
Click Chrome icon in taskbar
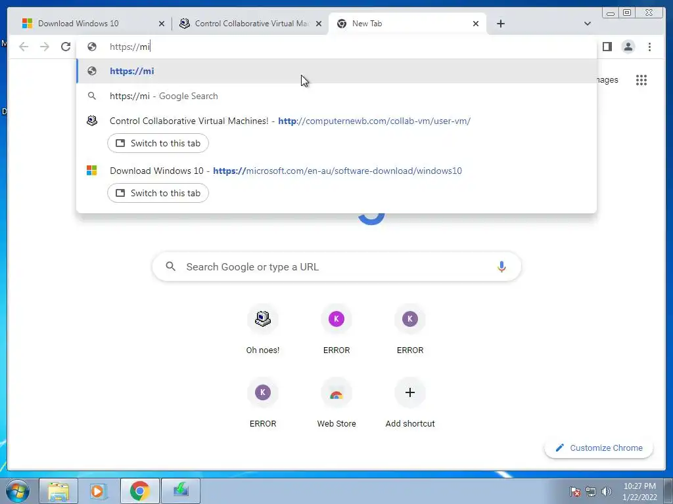click(139, 491)
